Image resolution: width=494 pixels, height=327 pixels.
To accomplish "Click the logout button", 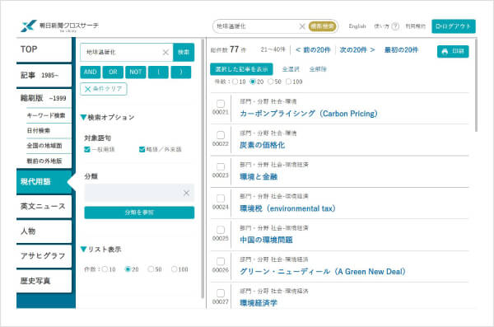I will (x=454, y=26).
